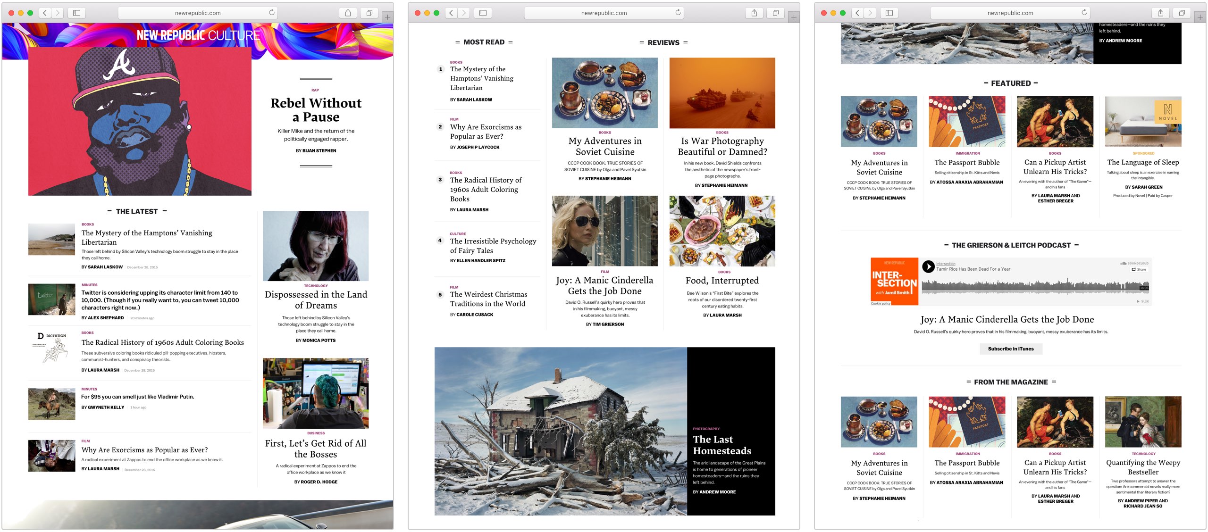Open New Republic Culture header logo

click(198, 35)
